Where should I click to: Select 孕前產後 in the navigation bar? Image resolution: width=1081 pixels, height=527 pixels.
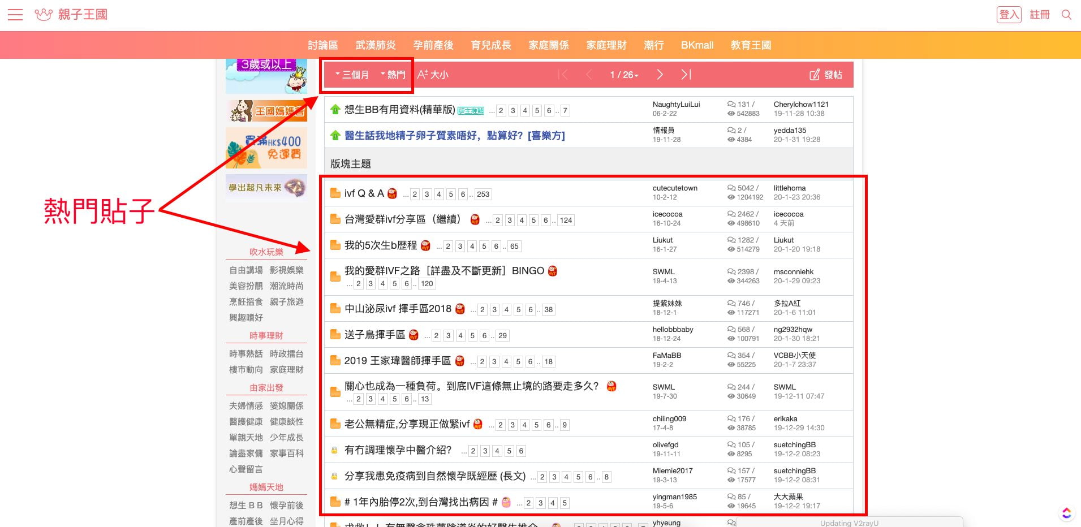[x=433, y=45]
